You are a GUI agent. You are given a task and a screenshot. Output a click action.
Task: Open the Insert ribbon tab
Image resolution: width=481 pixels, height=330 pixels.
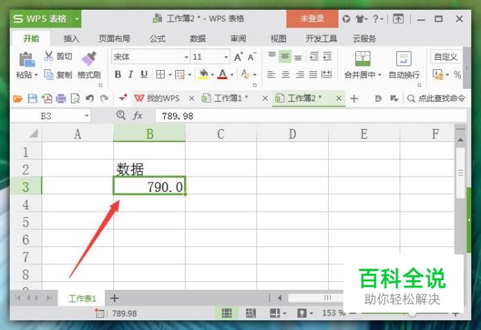click(71, 39)
